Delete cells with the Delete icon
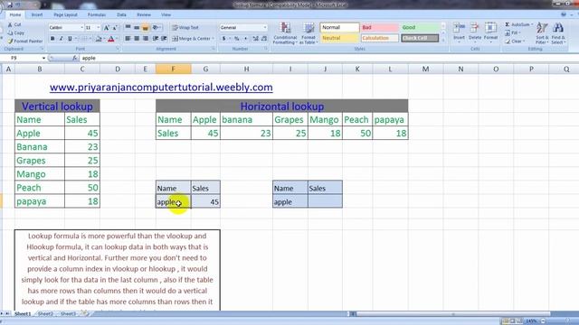The height and width of the screenshot is (325, 579). tap(475, 32)
